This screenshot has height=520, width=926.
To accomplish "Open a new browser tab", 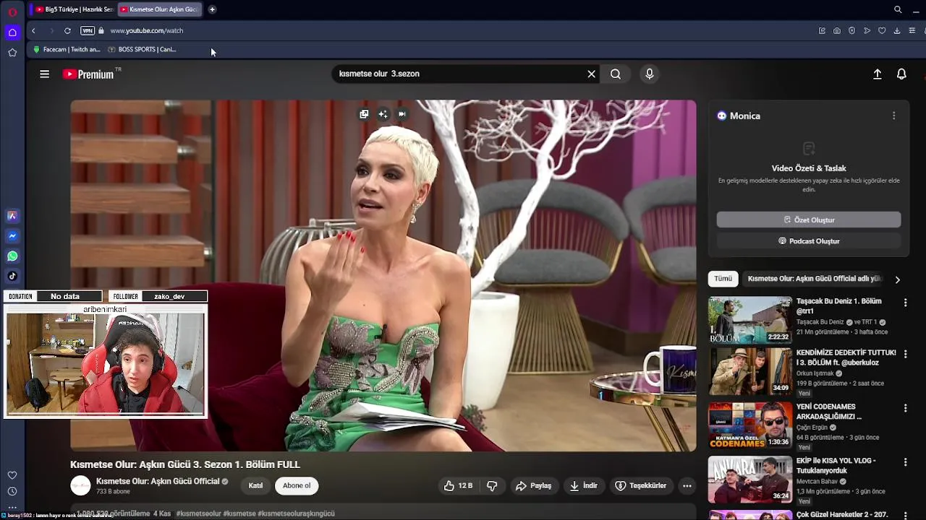I will 212,9.
